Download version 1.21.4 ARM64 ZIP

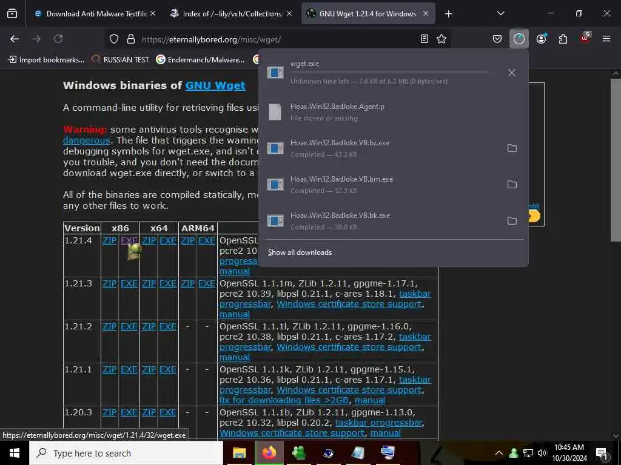pos(188,240)
